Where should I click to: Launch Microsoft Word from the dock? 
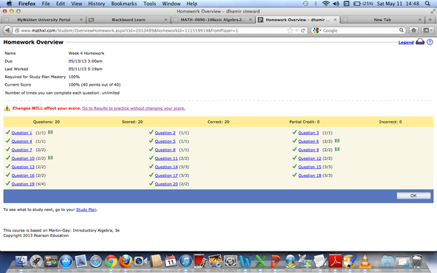click(x=245, y=261)
